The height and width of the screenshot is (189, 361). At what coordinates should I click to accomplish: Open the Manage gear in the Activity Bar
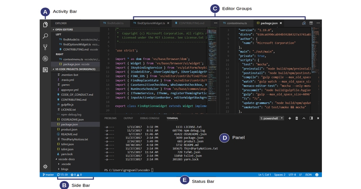click(x=46, y=166)
